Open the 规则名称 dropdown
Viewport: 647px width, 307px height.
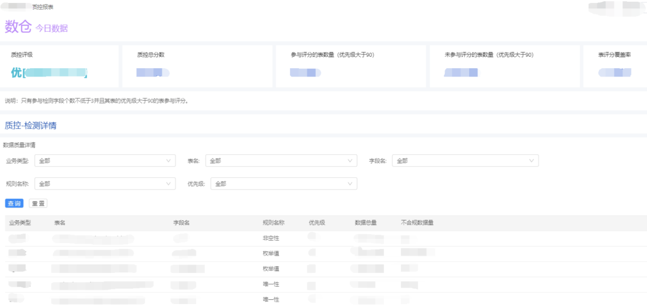pos(105,184)
